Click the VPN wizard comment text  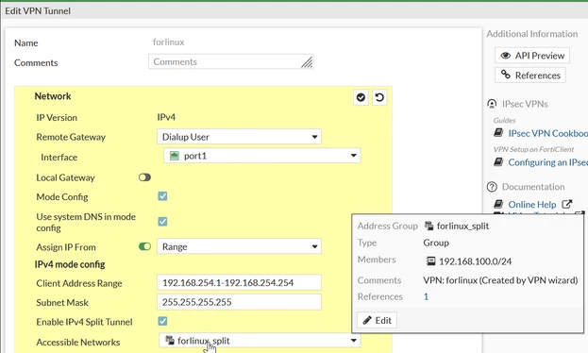500,280
